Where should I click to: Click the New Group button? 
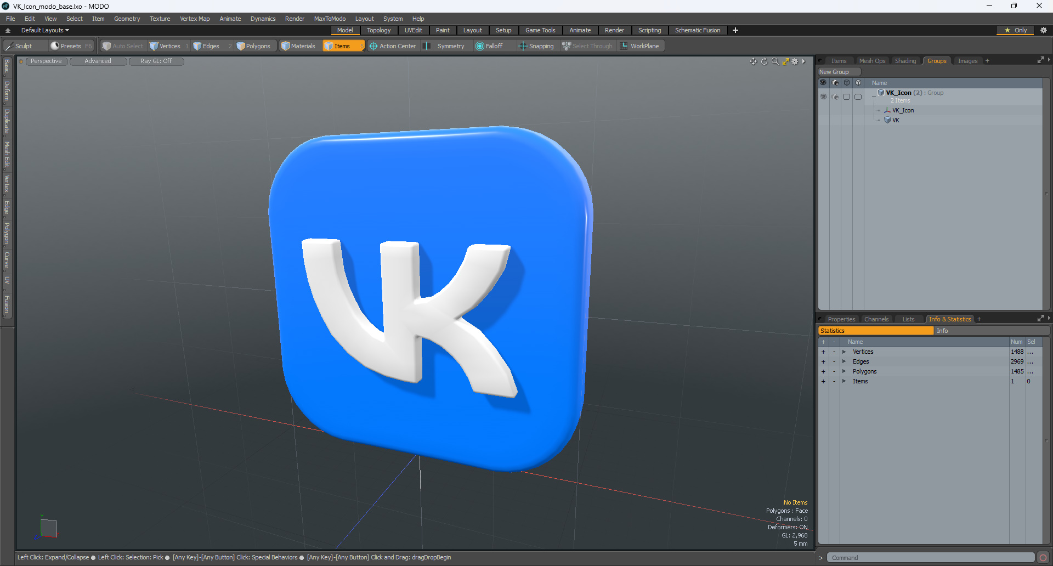click(839, 72)
